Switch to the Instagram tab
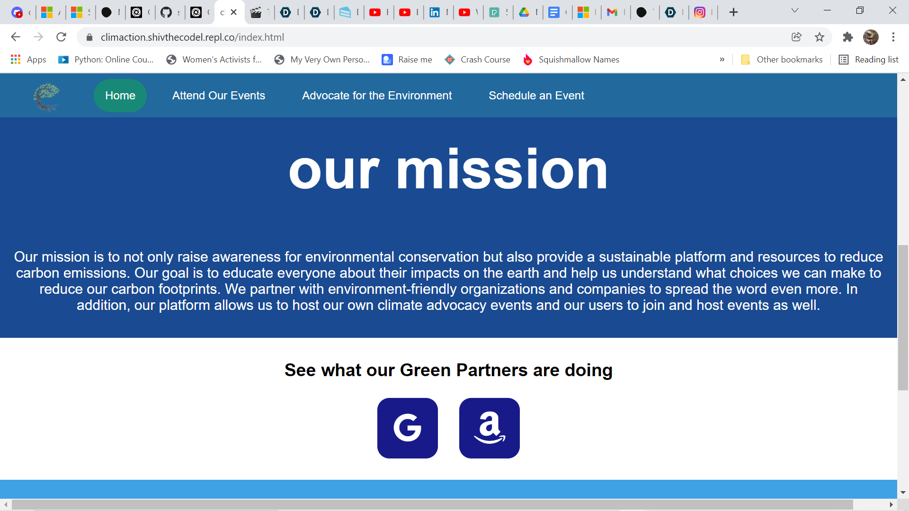 [700, 12]
